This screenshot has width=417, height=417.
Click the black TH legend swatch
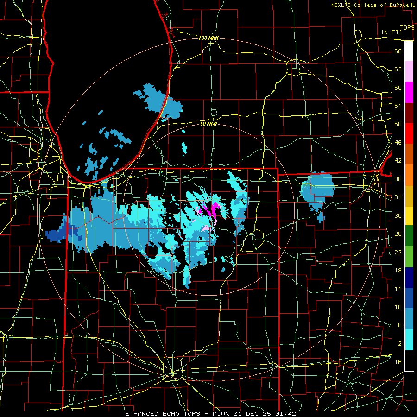409,360
